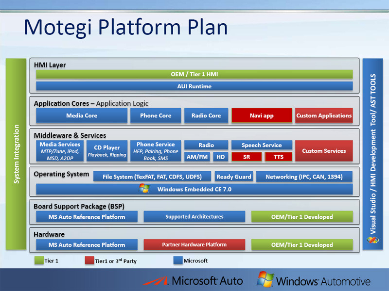Click the Hardware section heading

pos(49,234)
